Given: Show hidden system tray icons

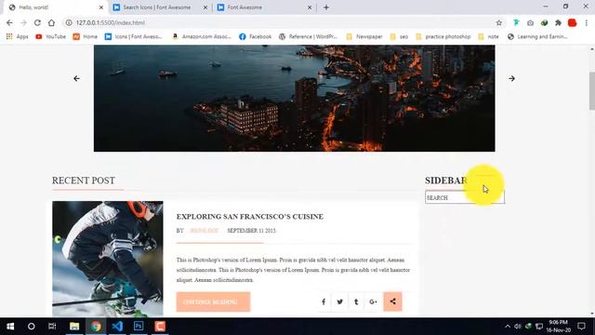Looking at the screenshot, I should pos(508,327).
